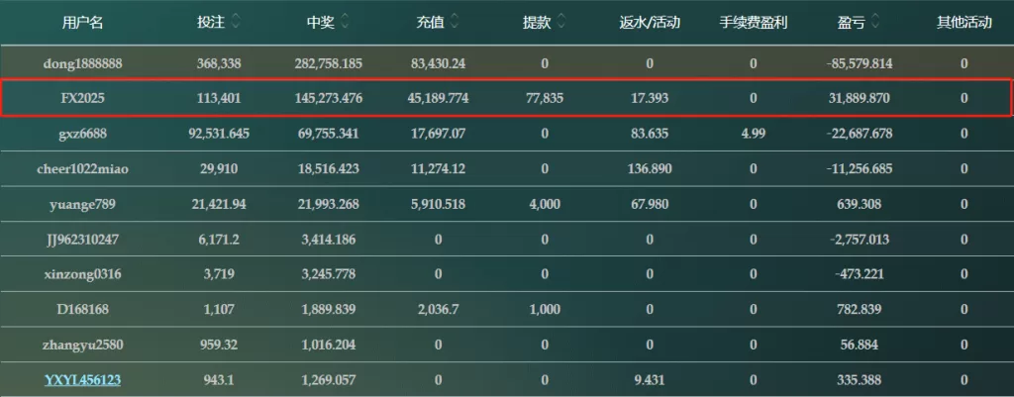
Task: Sort by 盈亏 column arrow icon
Action: (x=875, y=23)
